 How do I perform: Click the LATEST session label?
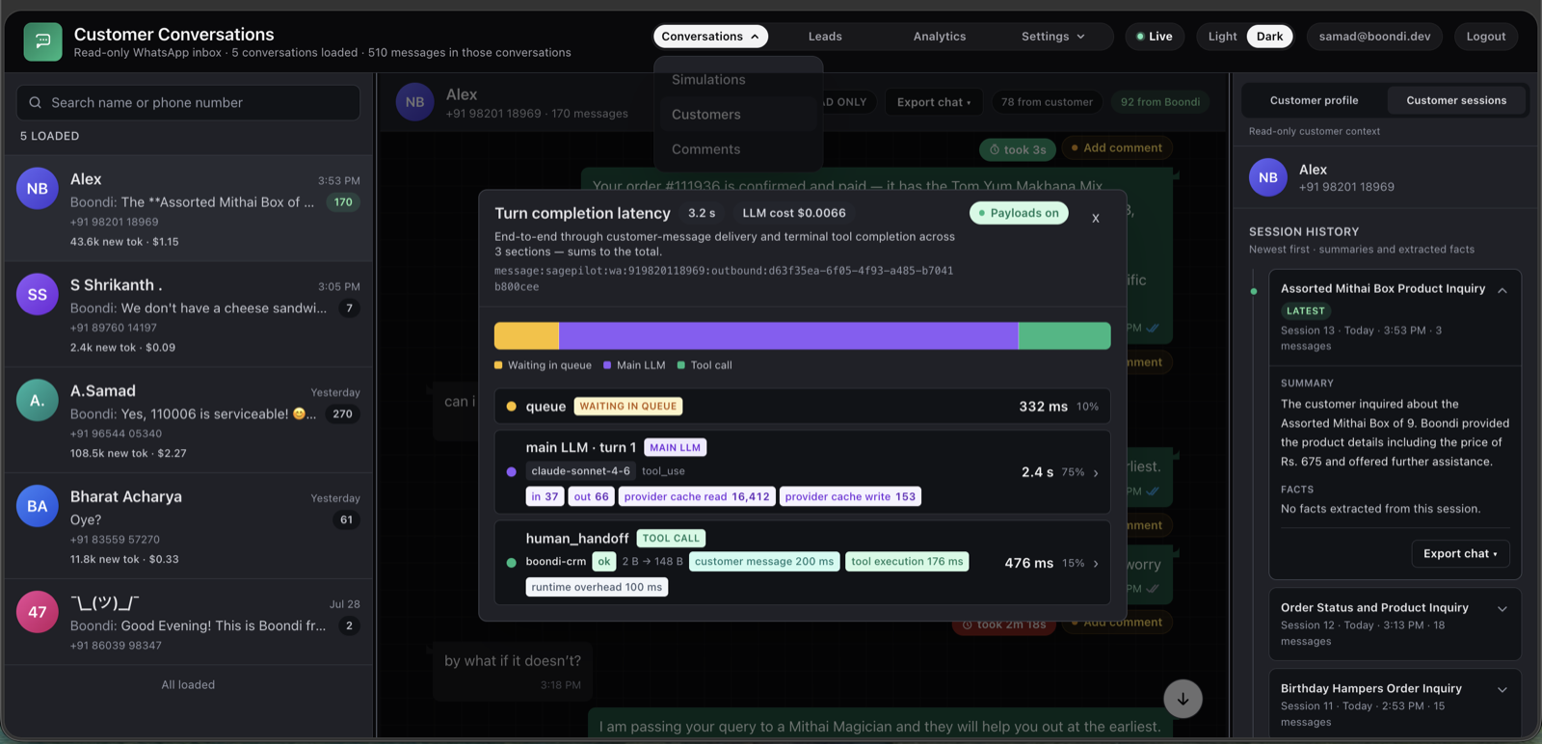1305,311
